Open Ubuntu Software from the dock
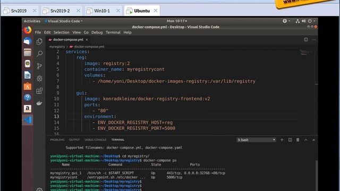340x191 pixels. 28,86
